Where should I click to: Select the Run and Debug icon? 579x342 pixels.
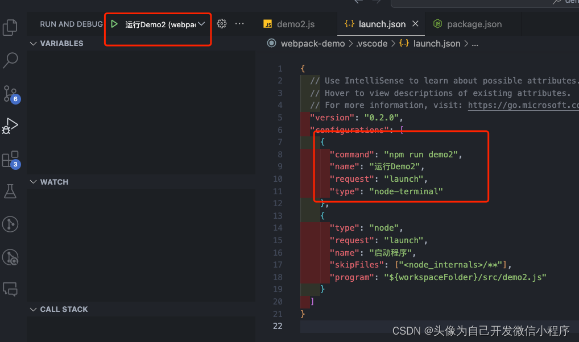[10, 126]
